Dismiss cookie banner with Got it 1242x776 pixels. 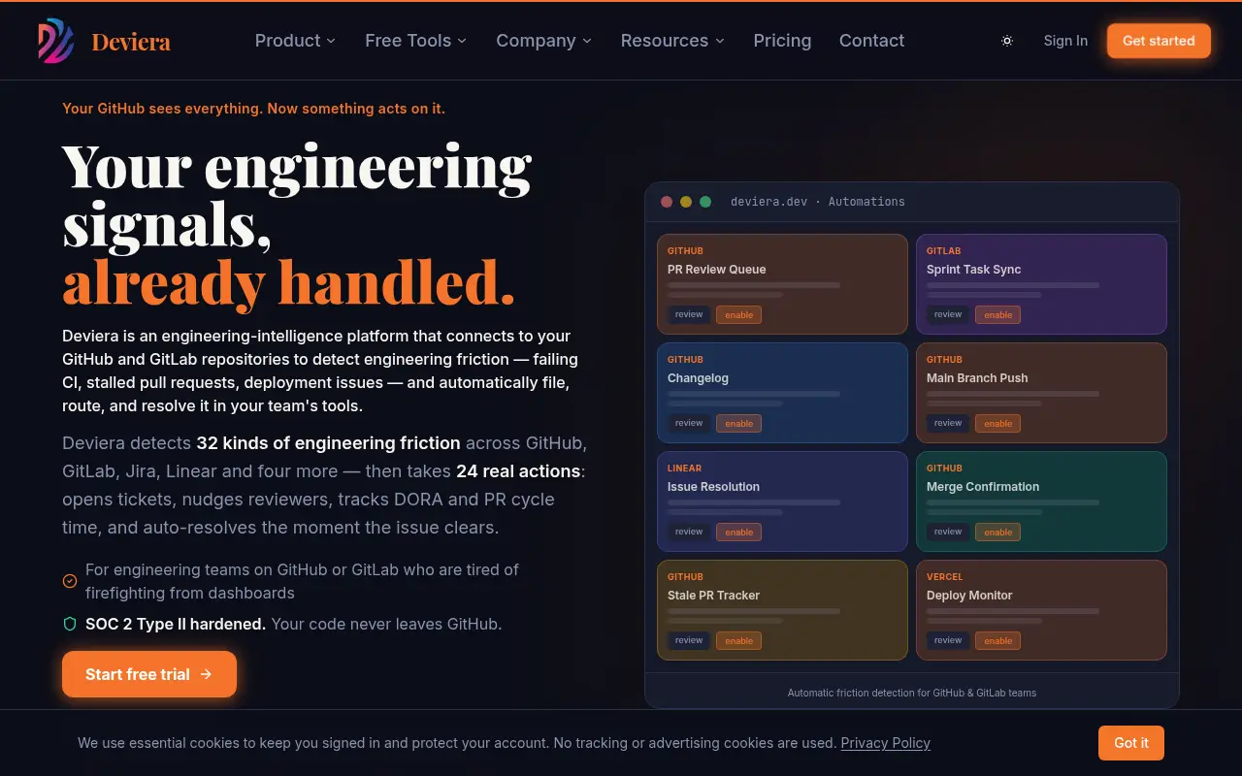coord(1131,743)
